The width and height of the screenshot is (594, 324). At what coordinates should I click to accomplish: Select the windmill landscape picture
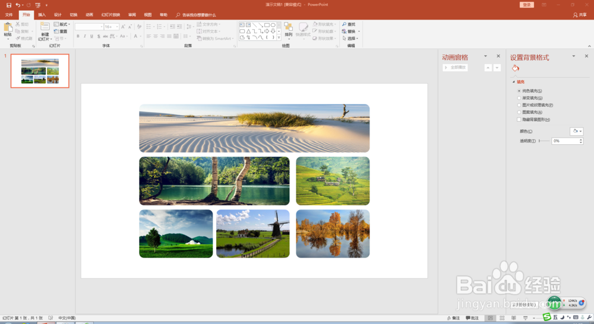[x=252, y=234]
